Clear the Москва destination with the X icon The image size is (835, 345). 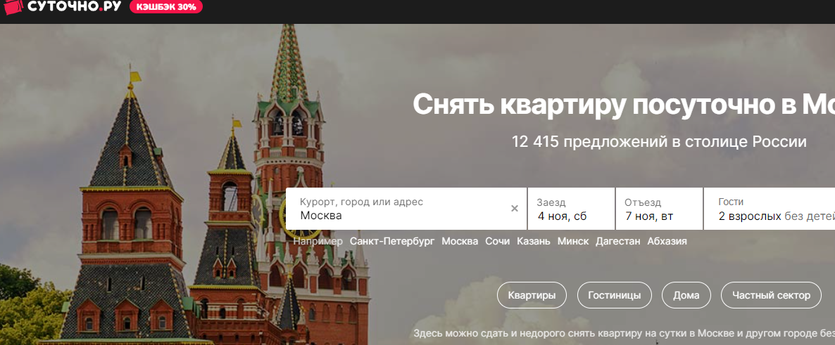tap(515, 209)
